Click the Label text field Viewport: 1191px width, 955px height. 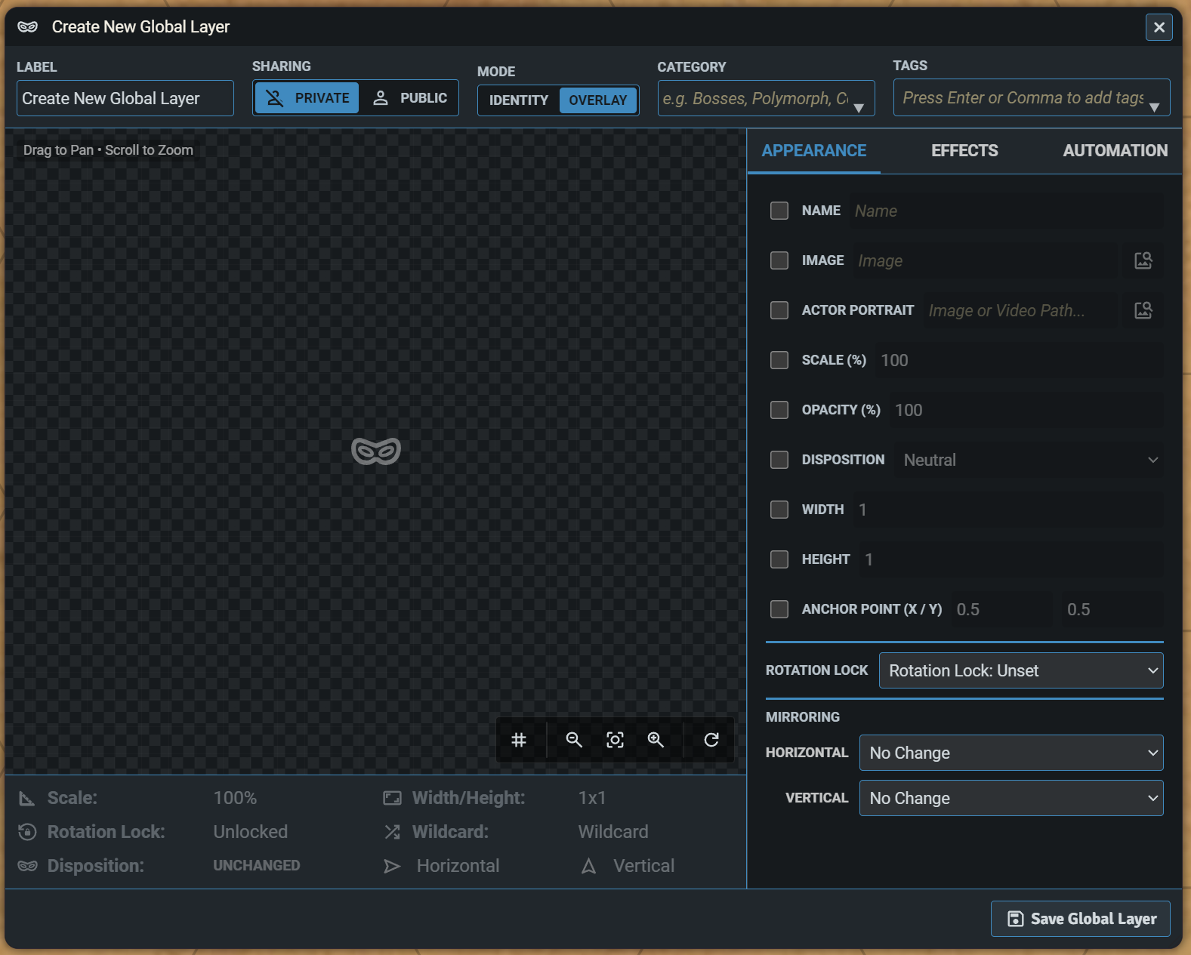125,98
